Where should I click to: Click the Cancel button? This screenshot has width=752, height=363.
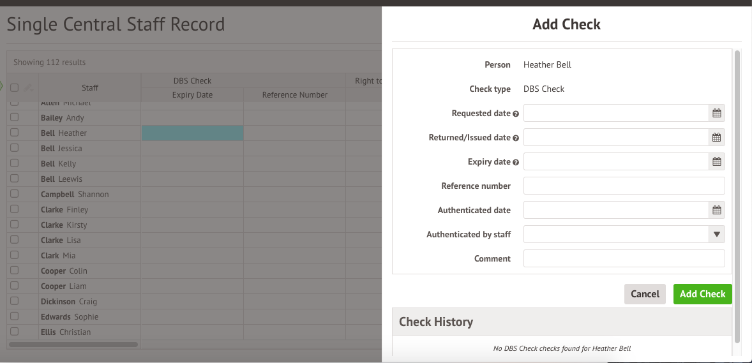(x=645, y=294)
